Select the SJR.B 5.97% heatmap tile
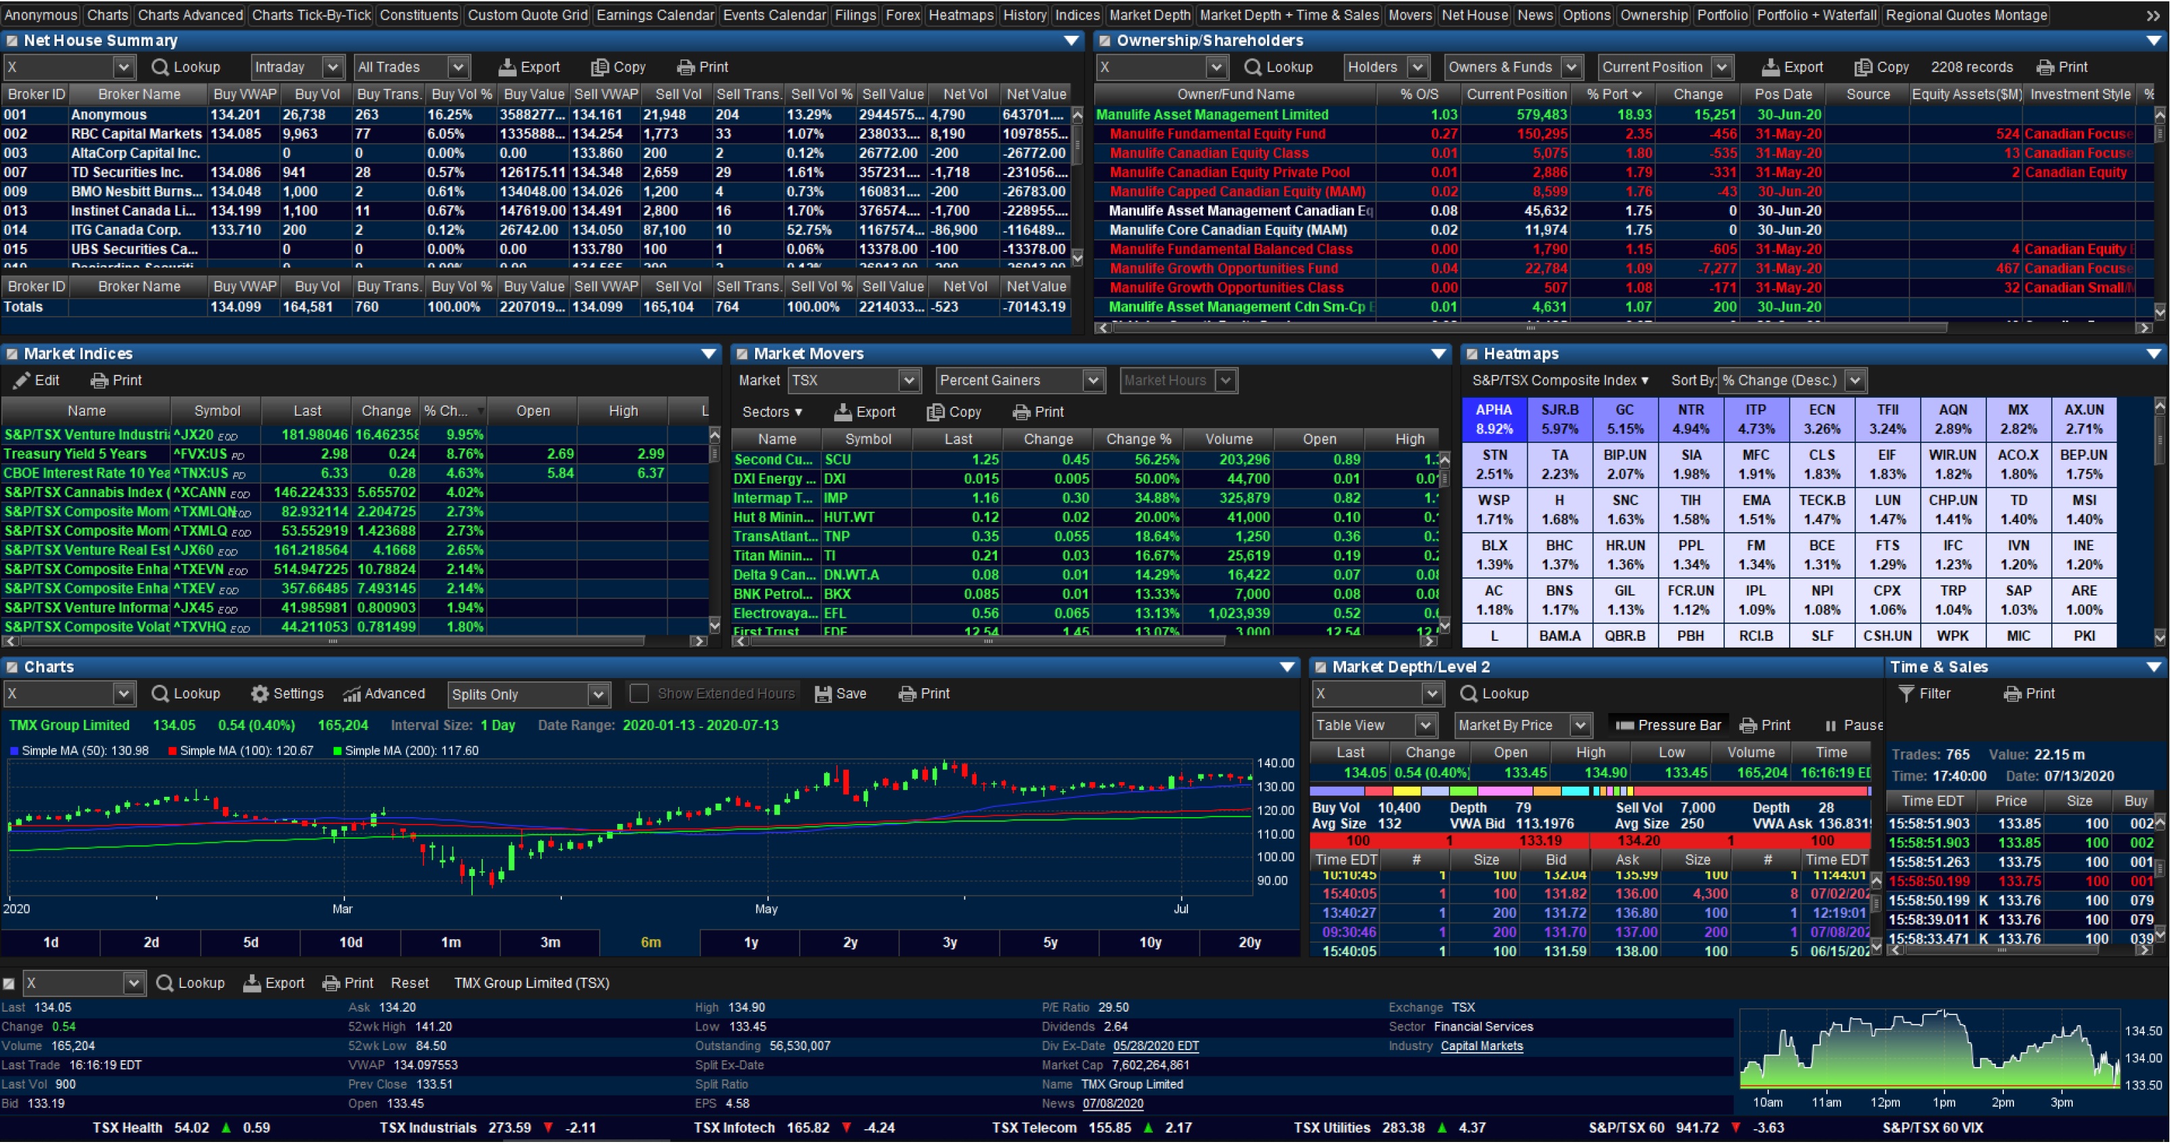 coord(1559,419)
